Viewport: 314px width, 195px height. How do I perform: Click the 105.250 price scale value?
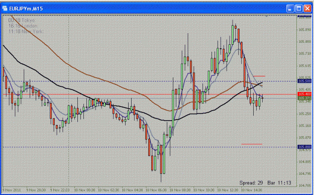305,114
